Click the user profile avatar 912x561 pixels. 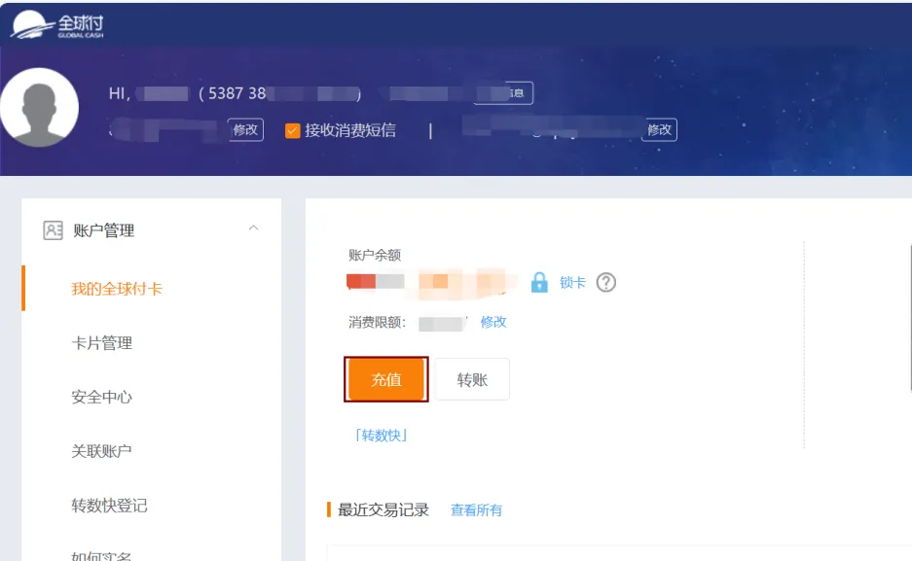pos(39,108)
